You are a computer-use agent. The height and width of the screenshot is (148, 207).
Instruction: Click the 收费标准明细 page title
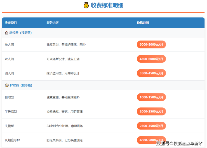point(107,5)
